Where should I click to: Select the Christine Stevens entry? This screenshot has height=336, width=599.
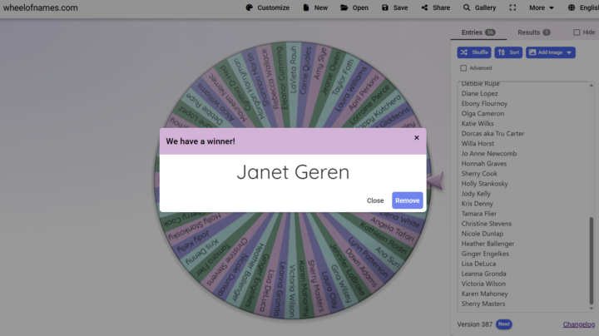487,224
